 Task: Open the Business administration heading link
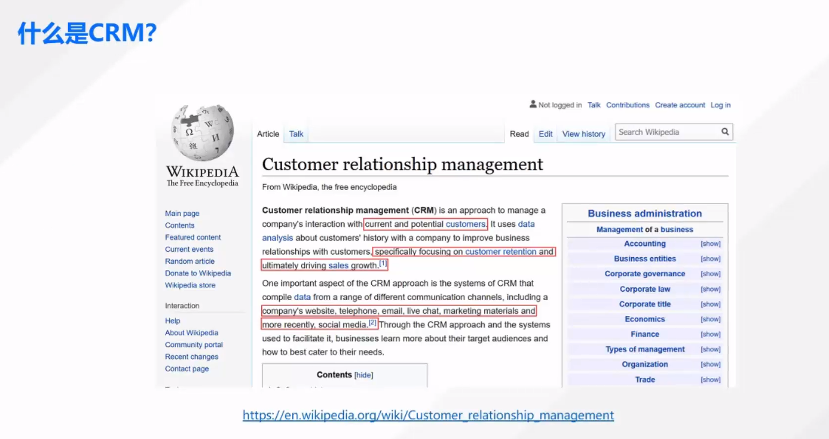645,213
